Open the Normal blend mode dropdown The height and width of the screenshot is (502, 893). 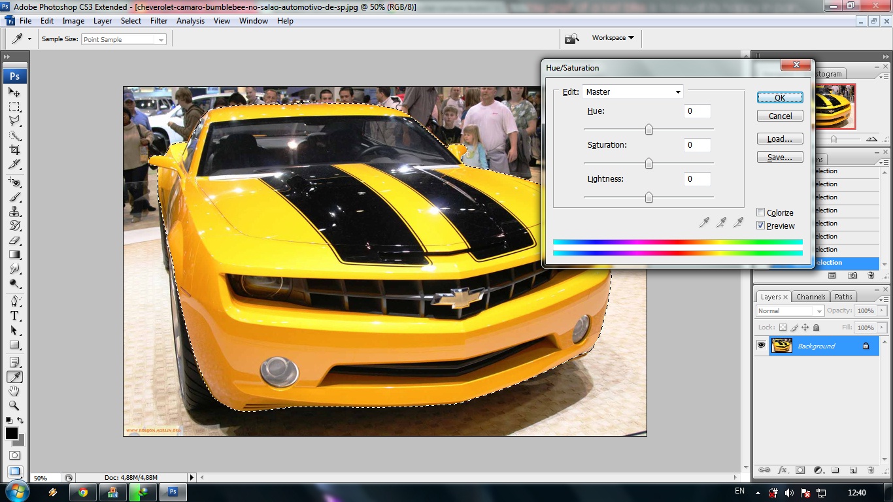(790, 311)
